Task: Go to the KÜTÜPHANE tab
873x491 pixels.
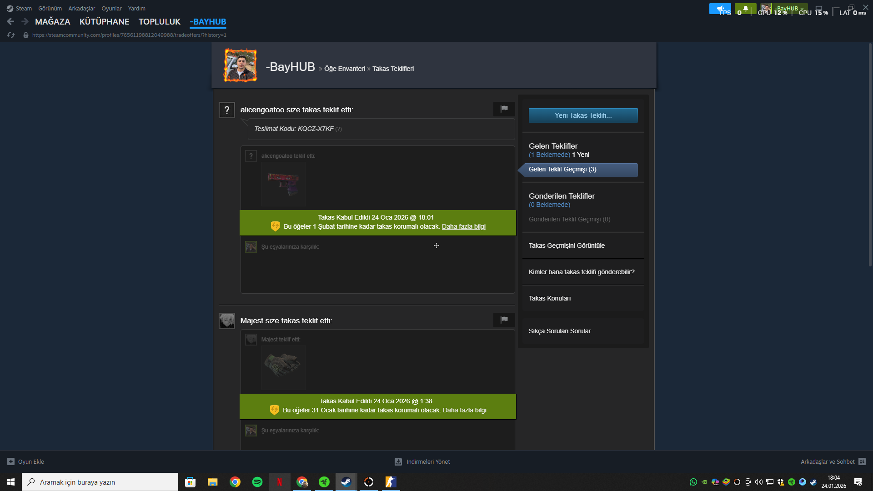Action: [x=105, y=22]
